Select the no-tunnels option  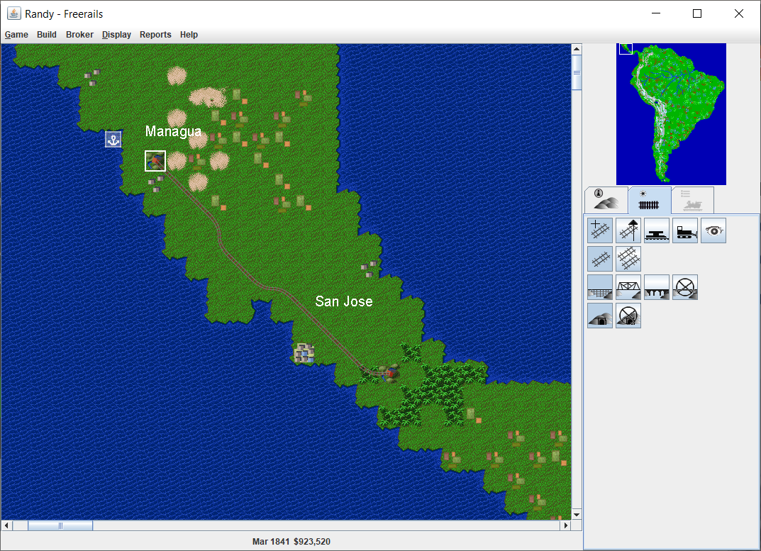628,316
